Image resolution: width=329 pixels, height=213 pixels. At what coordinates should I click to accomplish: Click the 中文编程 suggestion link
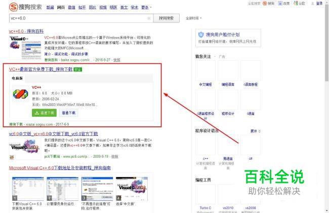click(x=205, y=84)
